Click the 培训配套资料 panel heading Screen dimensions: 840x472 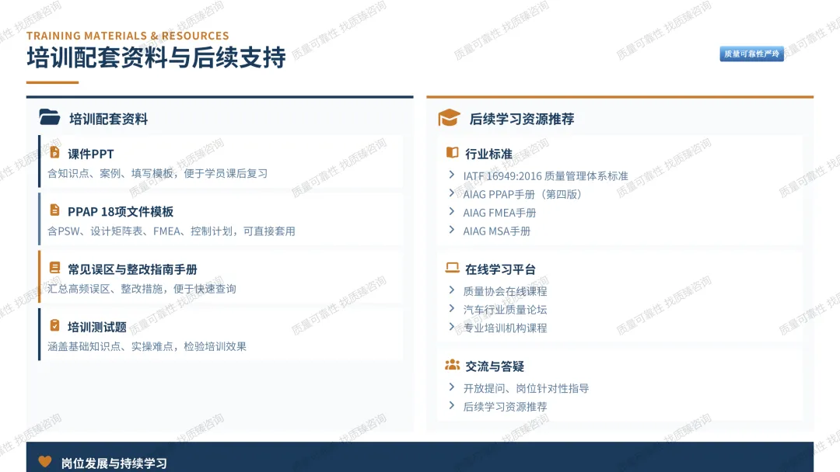pyautogui.click(x=108, y=119)
